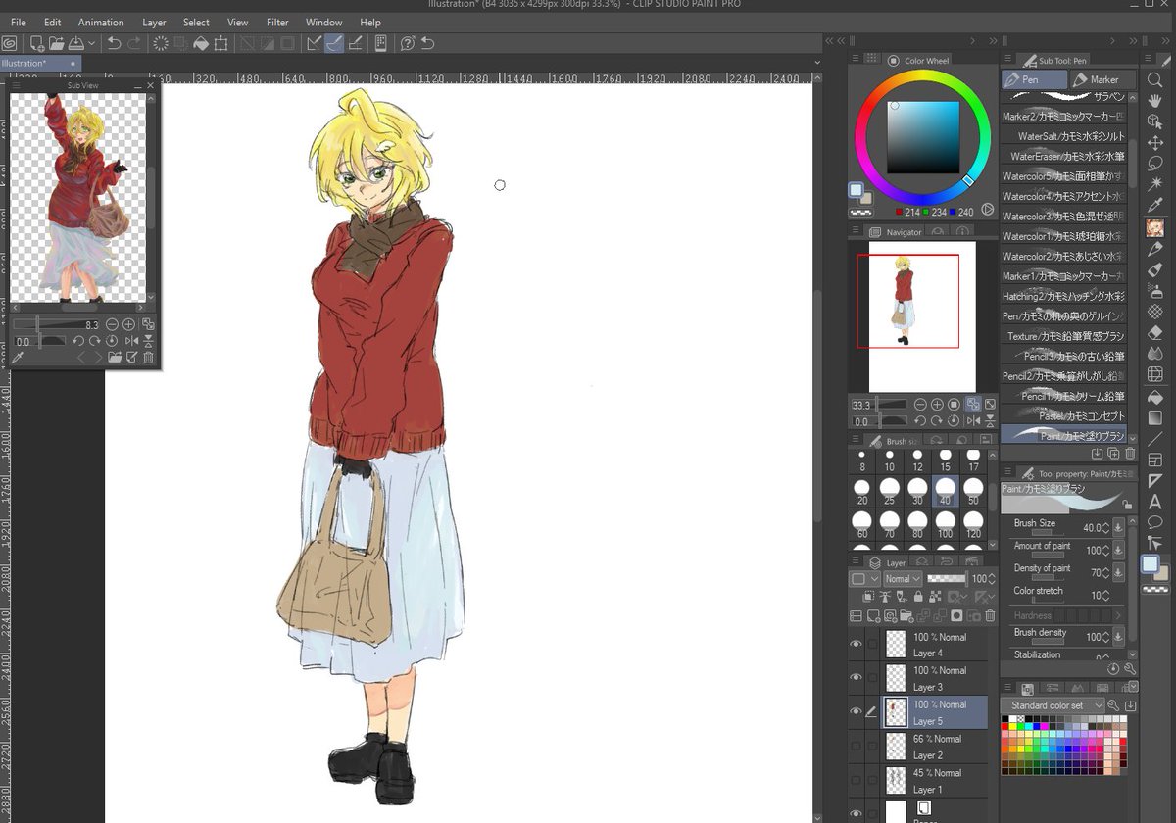This screenshot has width=1176, height=823.
Task: Click zoom out icon in Navigator
Action: point(920,405)
